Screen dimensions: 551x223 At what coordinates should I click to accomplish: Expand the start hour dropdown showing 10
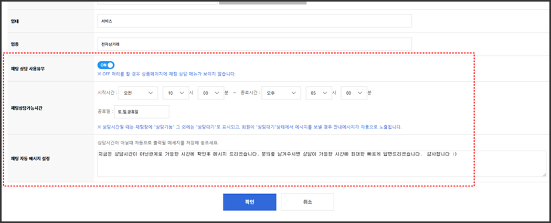tap(175, 93)
